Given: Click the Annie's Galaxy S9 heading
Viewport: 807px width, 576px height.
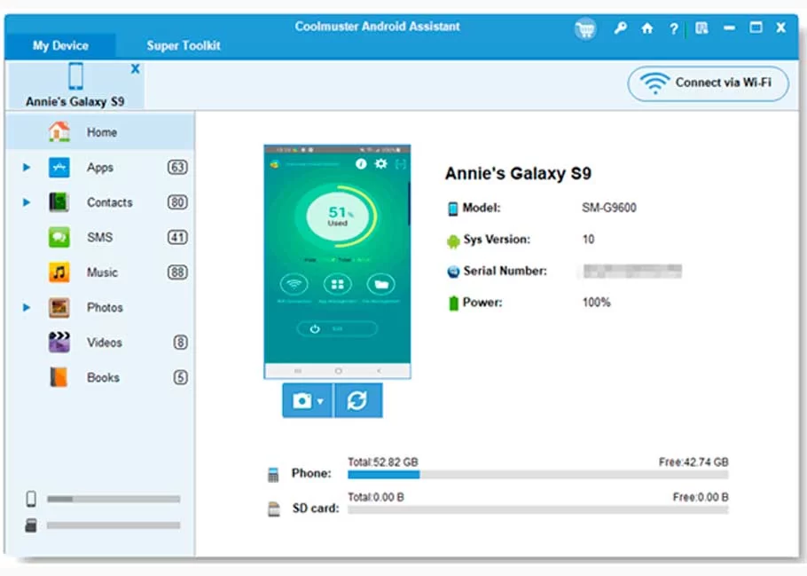Looking at the screenshot, I should tap(518, 174).
